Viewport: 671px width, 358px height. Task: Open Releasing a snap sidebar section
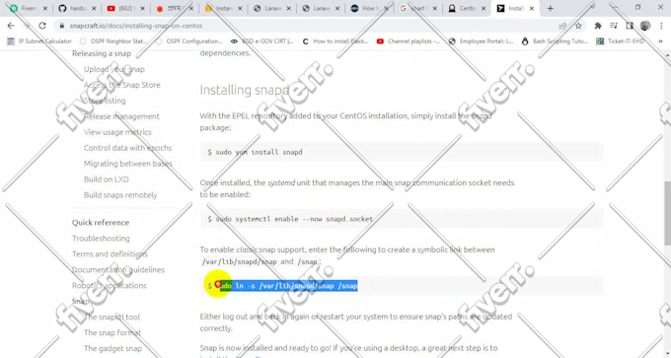pos(102,53)
